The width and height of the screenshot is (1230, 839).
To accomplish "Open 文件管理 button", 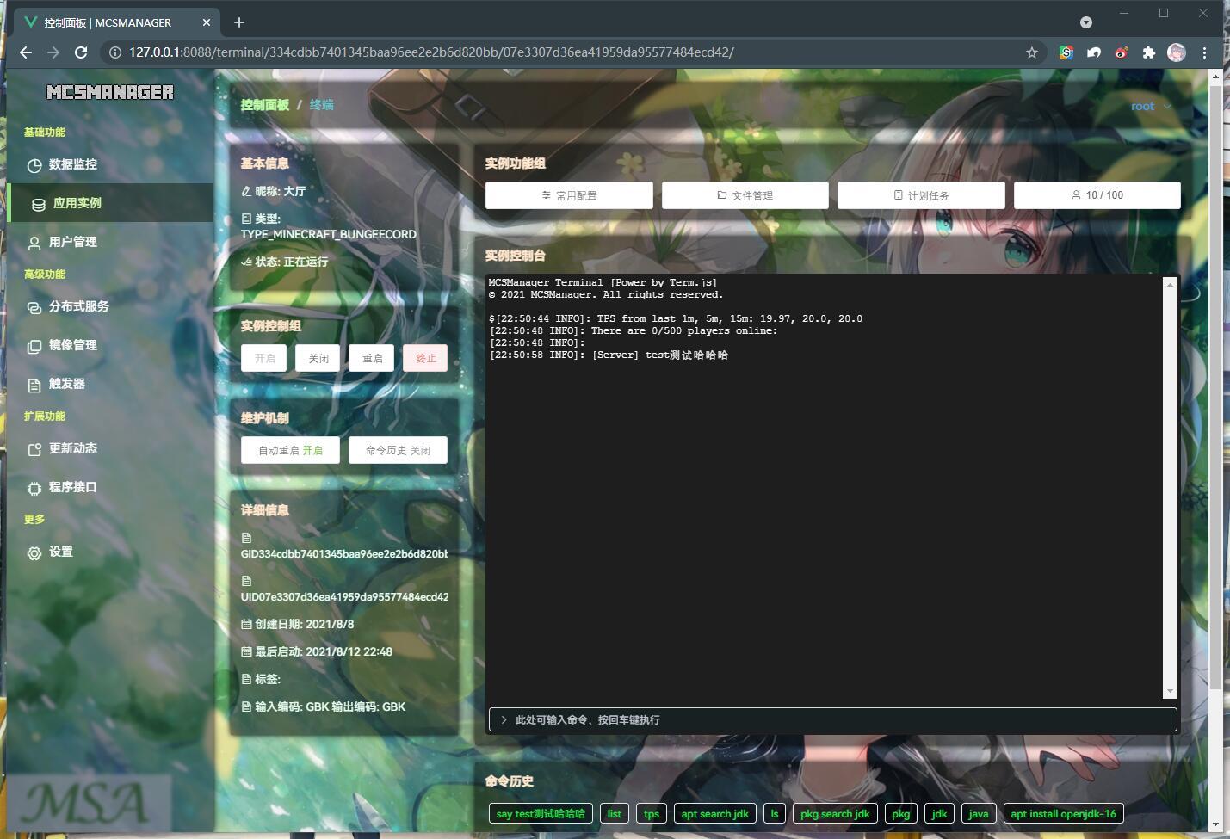I will 745,195.
